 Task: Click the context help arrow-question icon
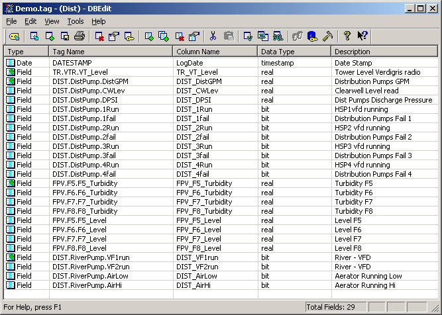(362, 36)
